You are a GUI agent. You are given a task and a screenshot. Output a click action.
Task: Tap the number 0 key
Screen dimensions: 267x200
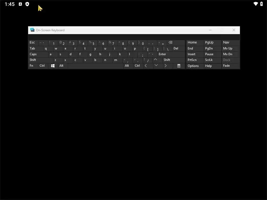[x=142, y=43]
